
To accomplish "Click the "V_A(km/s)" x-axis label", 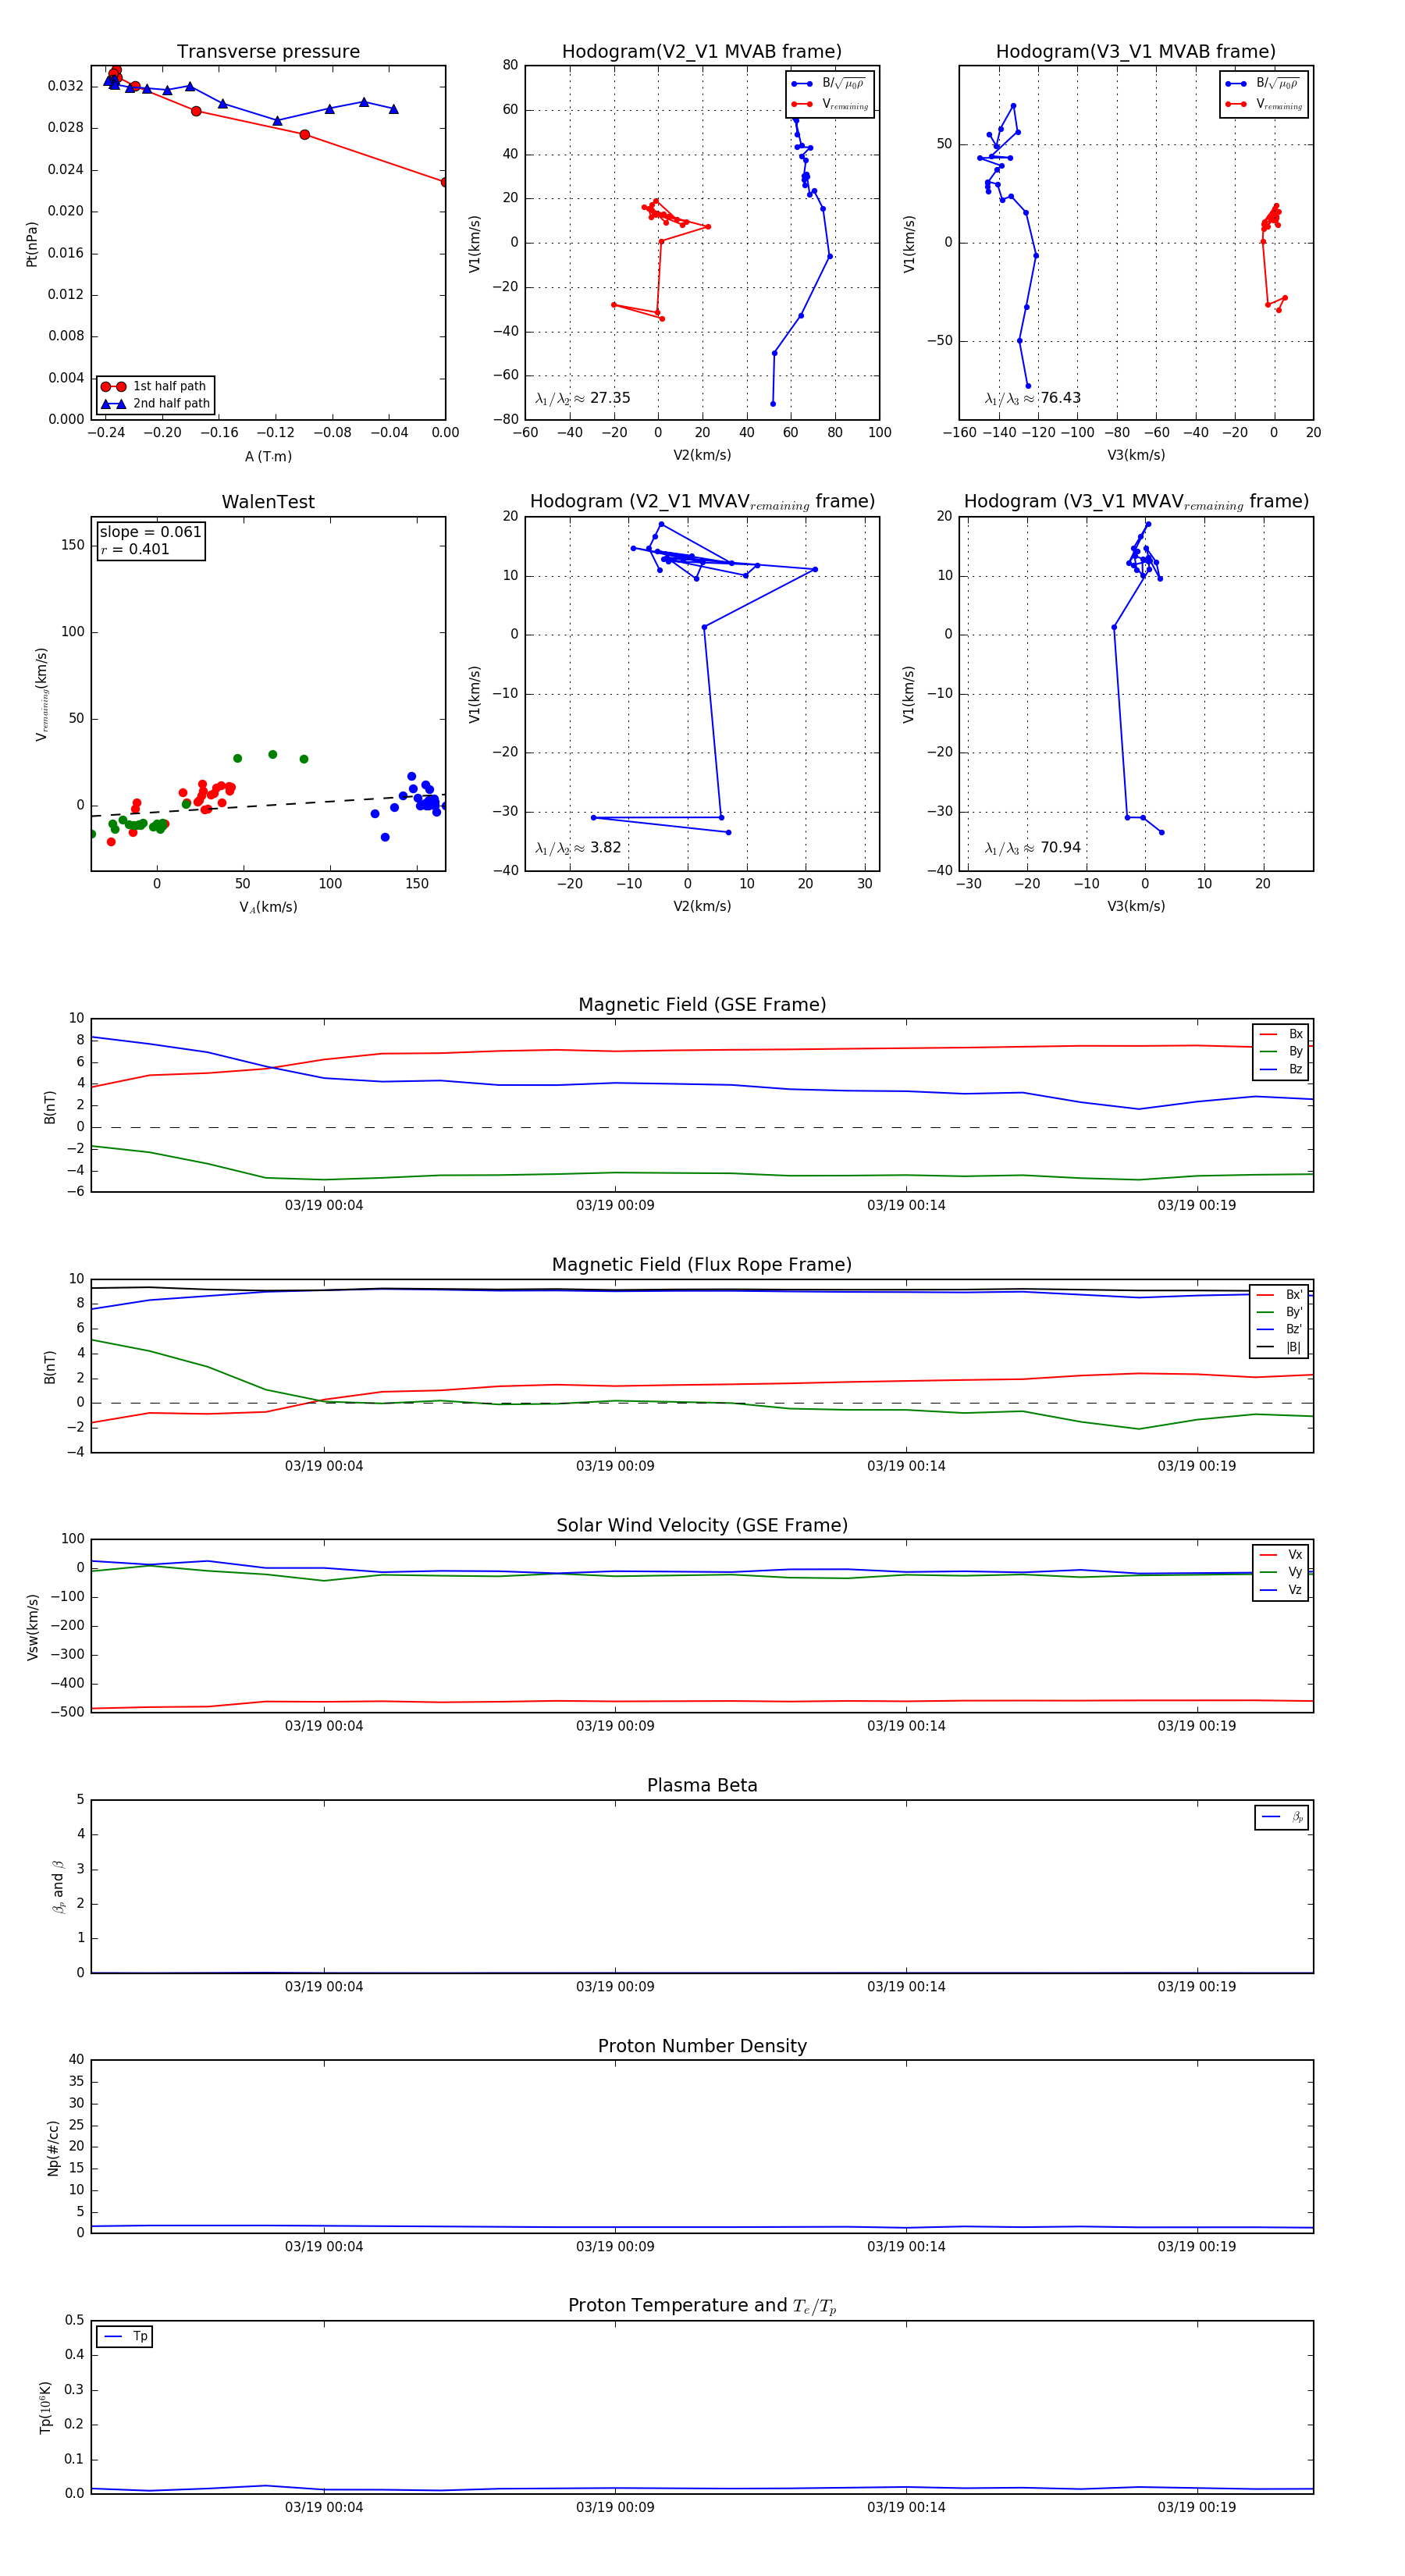I will click(268, 907).
